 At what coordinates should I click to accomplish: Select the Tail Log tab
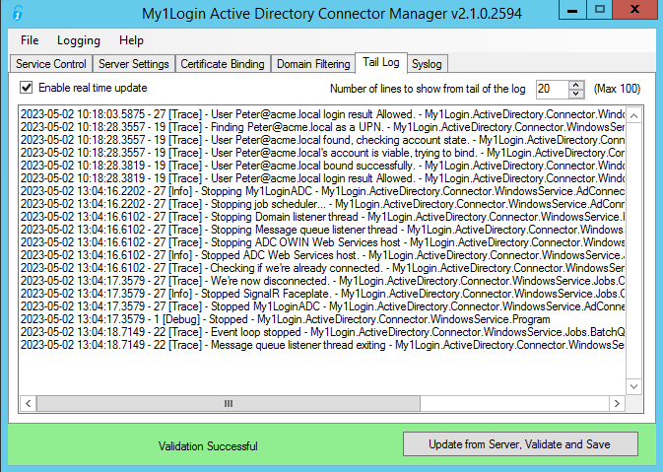381,62
